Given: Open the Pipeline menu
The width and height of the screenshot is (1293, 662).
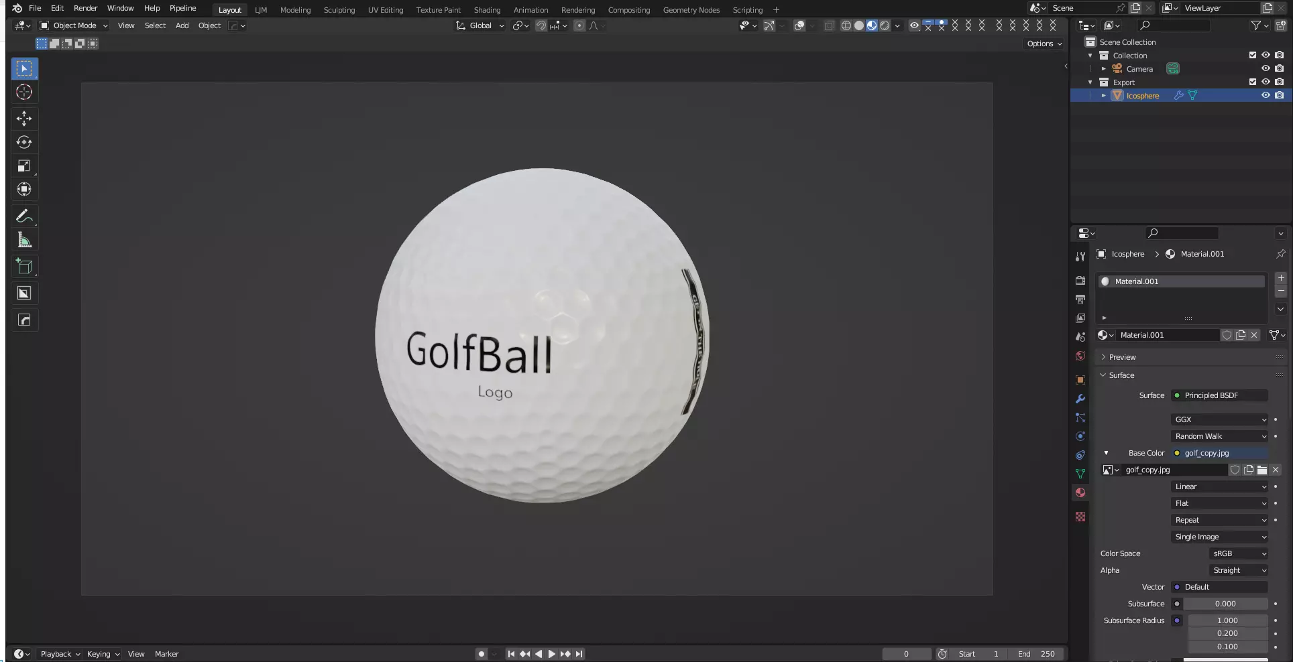Looking at the screenshot, I should tap(183, 8).
